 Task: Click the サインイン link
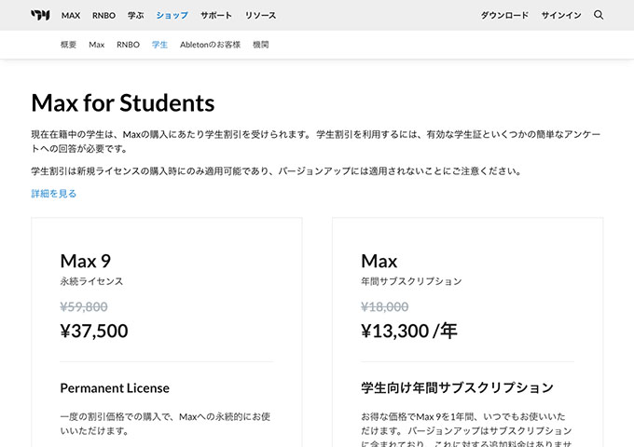pyautogui.click(x=561, y=15)
